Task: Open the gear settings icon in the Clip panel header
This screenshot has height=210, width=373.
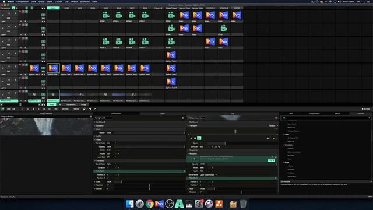Action: coord(276,118)
